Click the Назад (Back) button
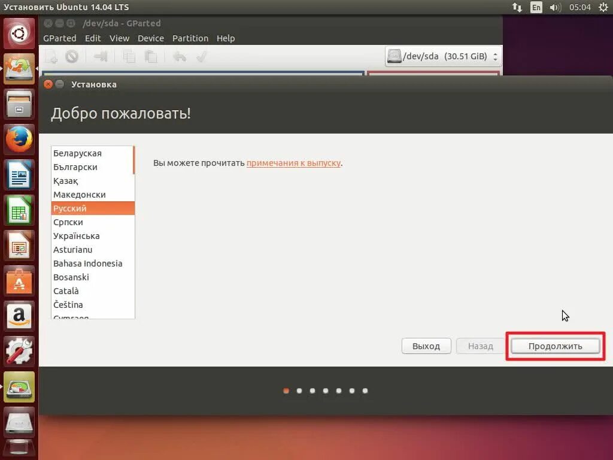This screenshot has height=460, width=613. (x=481, y=346)
